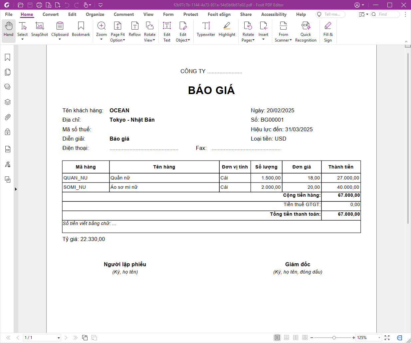Viewport: 411px width, 343px height.
Task: Click the zoom in plus button
Action: pos(354,338)
